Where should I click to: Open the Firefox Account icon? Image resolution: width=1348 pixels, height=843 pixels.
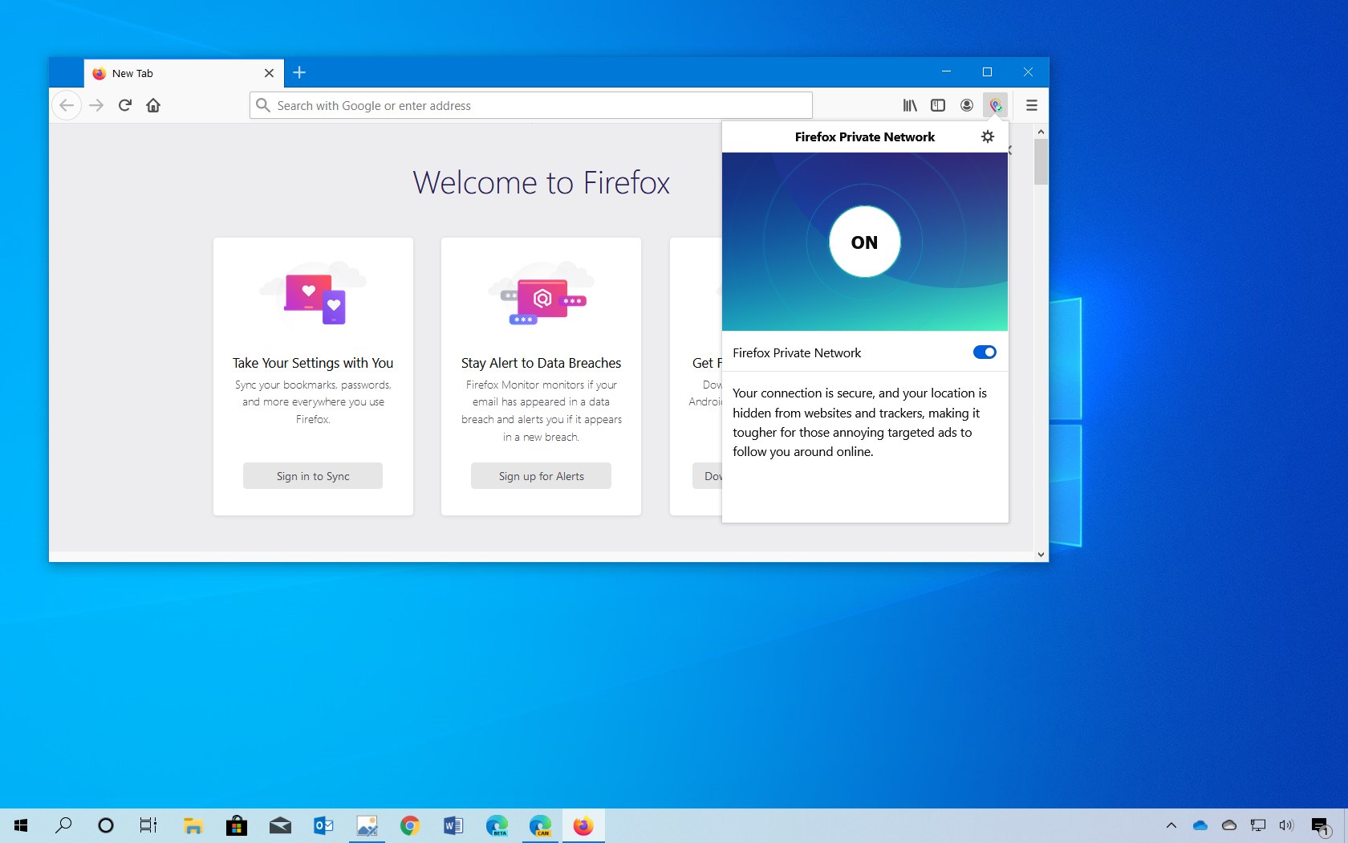pyautogui.click(x=967, y=105)
